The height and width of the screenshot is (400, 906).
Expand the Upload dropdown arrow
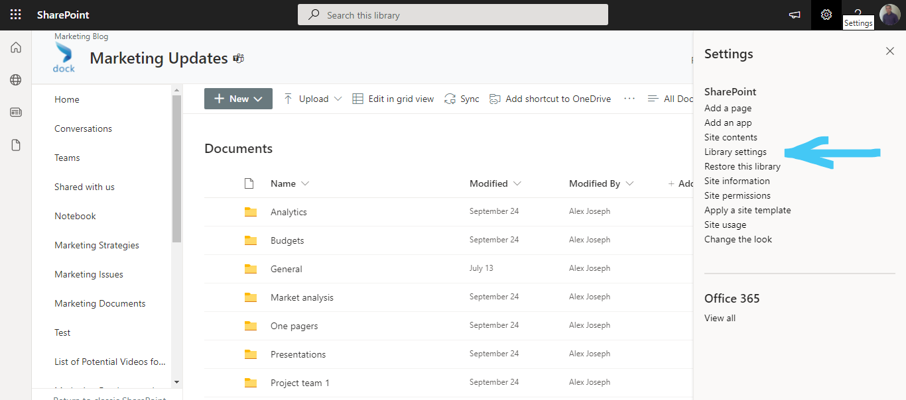tap(338, 98)
